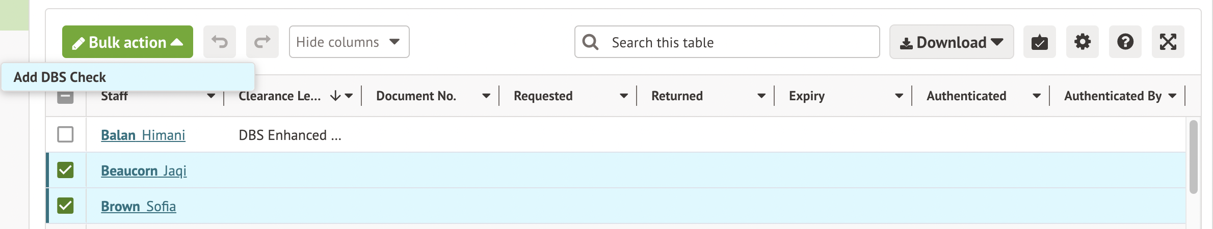This screenshot has width=1213, height=229.
Task: Select Add DBS Check menu option
Action: pyautogui.click(x=60, y=77)
